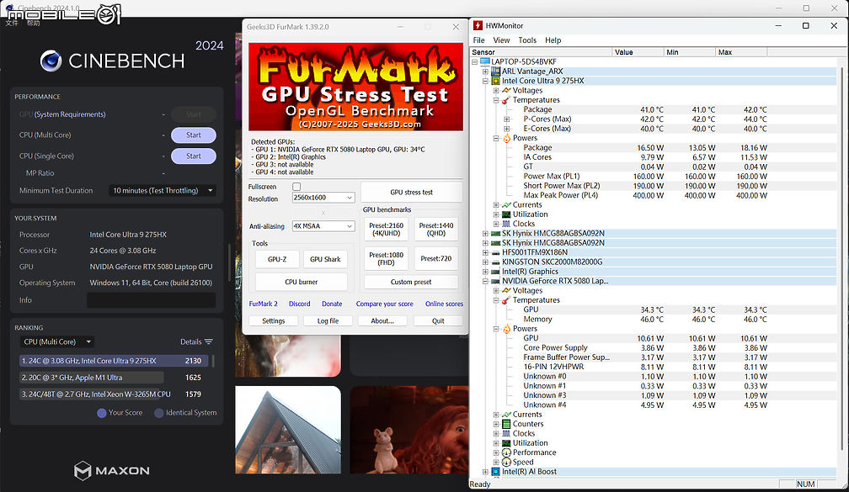Open the FurMark 2 link
The image size is (849, 492).
click(263, 304)
